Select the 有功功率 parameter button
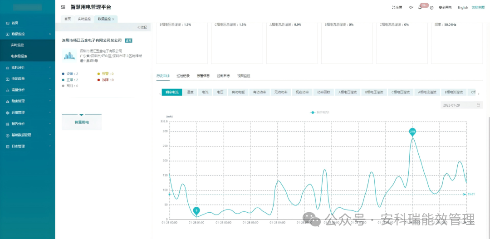Image resolution: width=490 pixels, height=239 pixels. point(260,92)
